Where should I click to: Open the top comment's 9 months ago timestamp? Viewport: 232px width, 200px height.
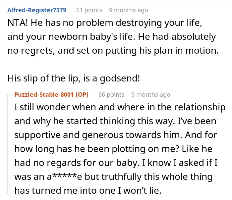click(129, 10)
